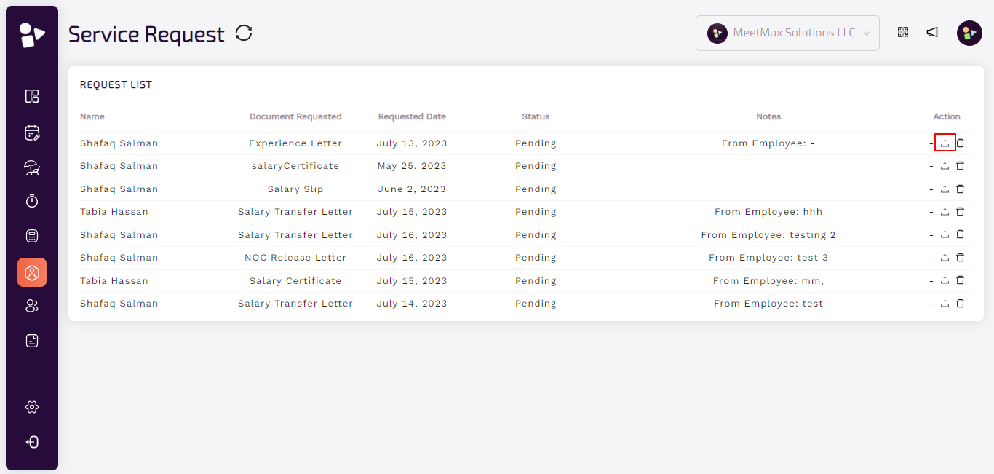
Task: Click the Pending status of Salary Slip row
Action: tap(536, 189)
